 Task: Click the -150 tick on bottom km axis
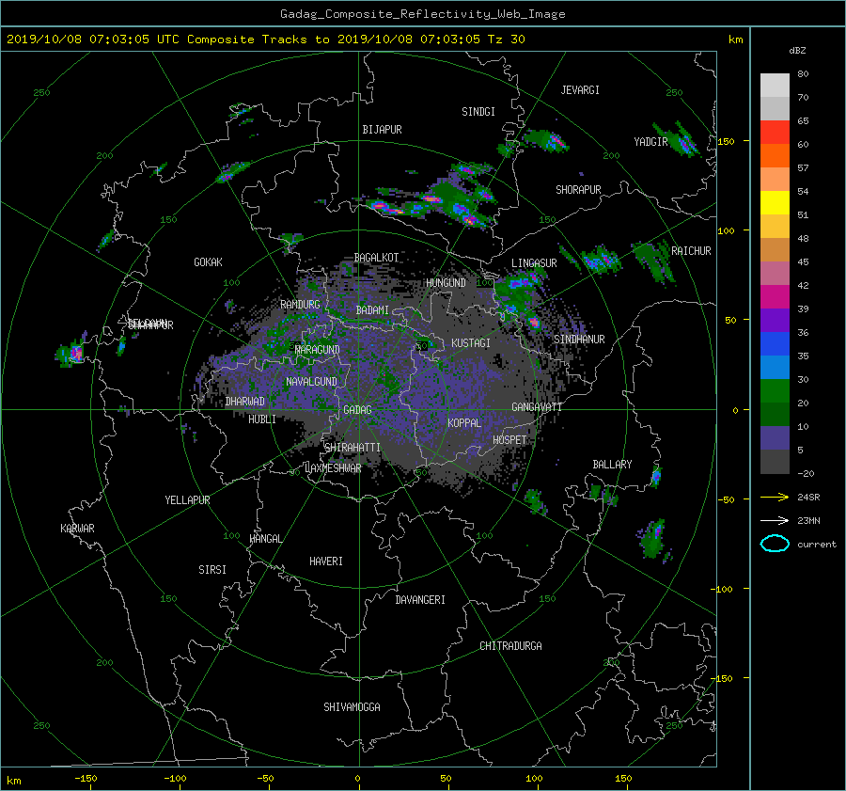[x=86, y=779]
